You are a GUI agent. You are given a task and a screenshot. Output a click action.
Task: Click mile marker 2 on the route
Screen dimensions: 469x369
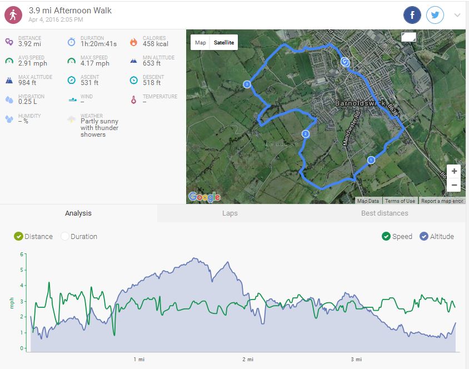[x=305, y=134]
